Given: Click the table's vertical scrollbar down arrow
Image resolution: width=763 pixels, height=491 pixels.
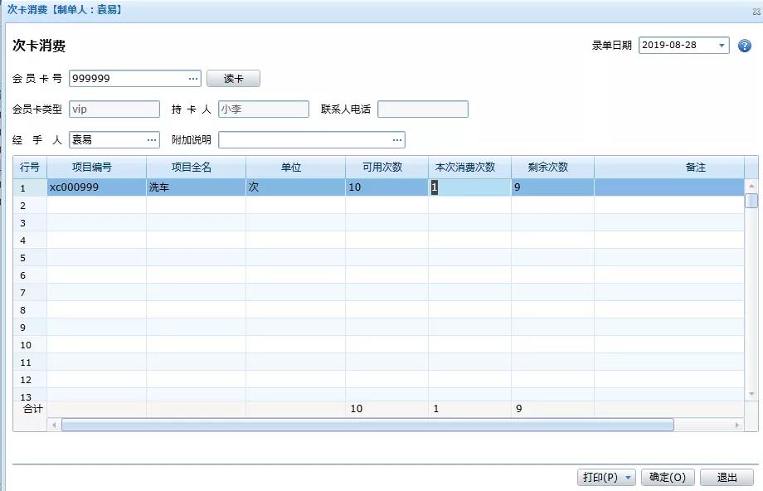Looking at the screenshot, I should point(751,394).
